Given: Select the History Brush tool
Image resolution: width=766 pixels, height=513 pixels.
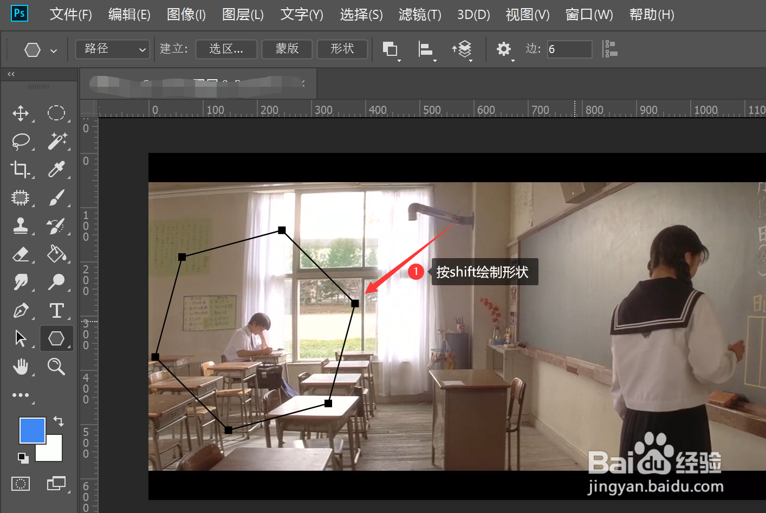Looking at the screenshot, I should tap(56, 226).
